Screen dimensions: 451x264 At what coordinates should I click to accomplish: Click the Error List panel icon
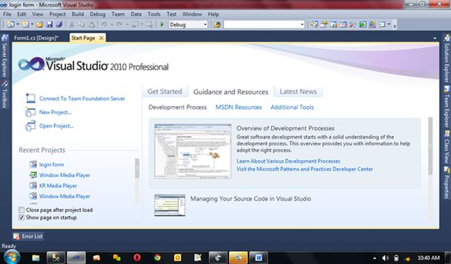click(17, 236)
